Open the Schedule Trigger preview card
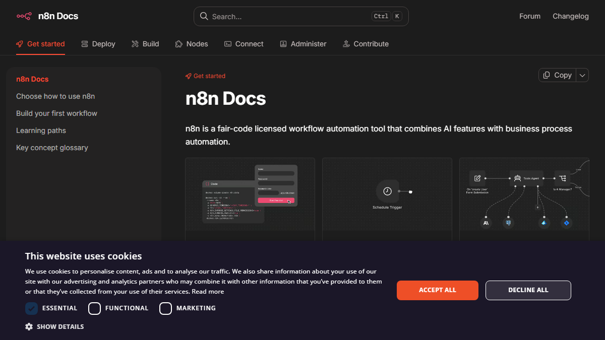The height and width of the screenshot is (340, 605). [x=387, y=199]
